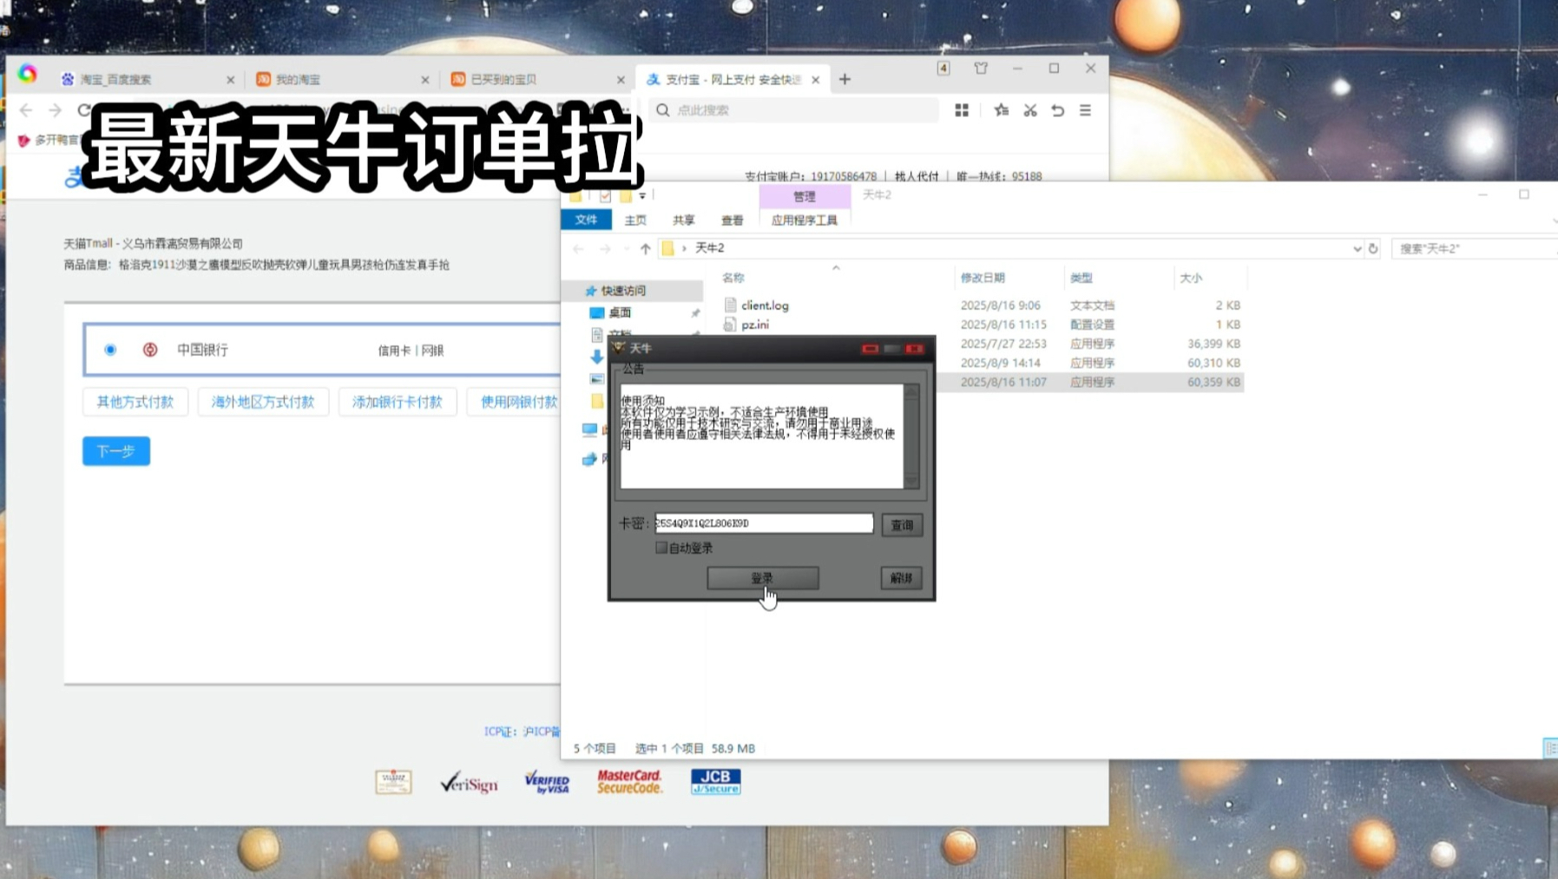Open a new browser tab
Viewport: 1558px width, 879px height.
pyautogui.click(x=845, y=80)
